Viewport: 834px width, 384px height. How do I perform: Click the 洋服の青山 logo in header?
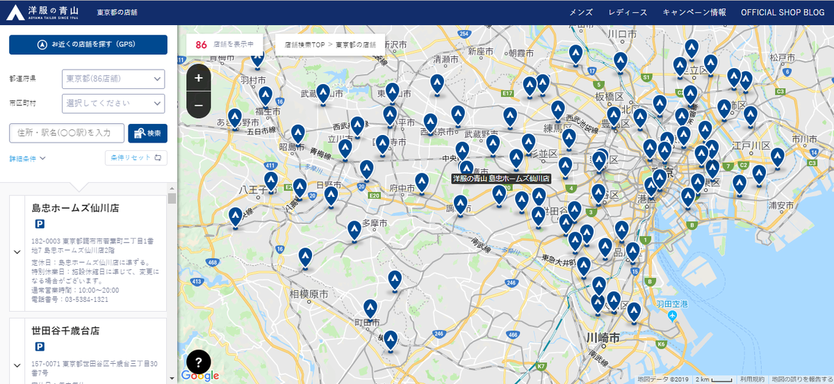(43, 12)
